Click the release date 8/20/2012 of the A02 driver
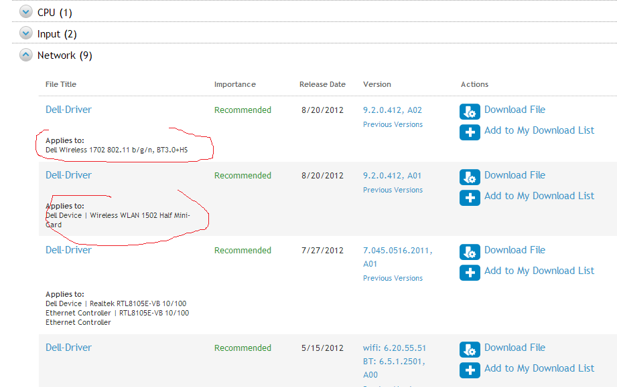The image size is (617, 387). pos(322,110)
